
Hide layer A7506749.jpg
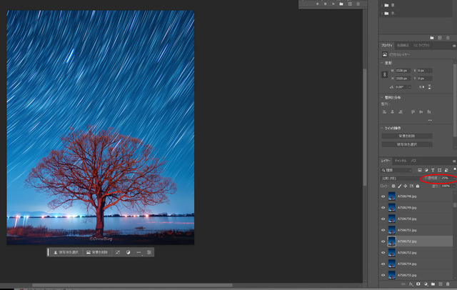(383, 208)
